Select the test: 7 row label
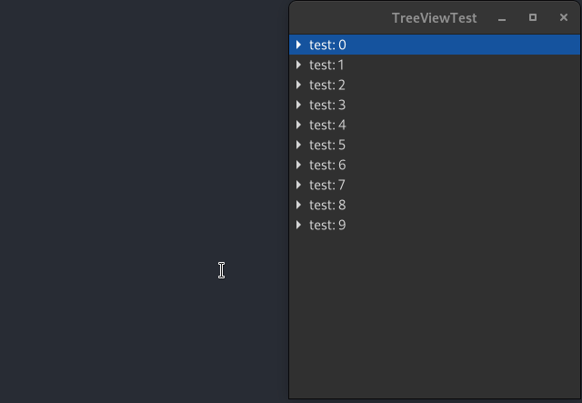The image size is (582, 403). point(327,186)
